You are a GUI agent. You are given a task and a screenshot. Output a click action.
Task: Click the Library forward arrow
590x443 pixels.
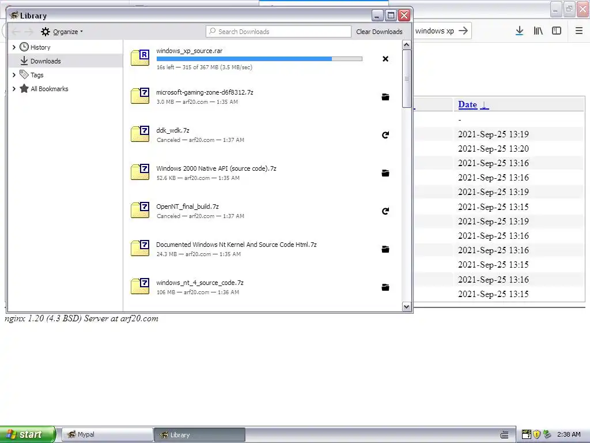tap(29, 32)
